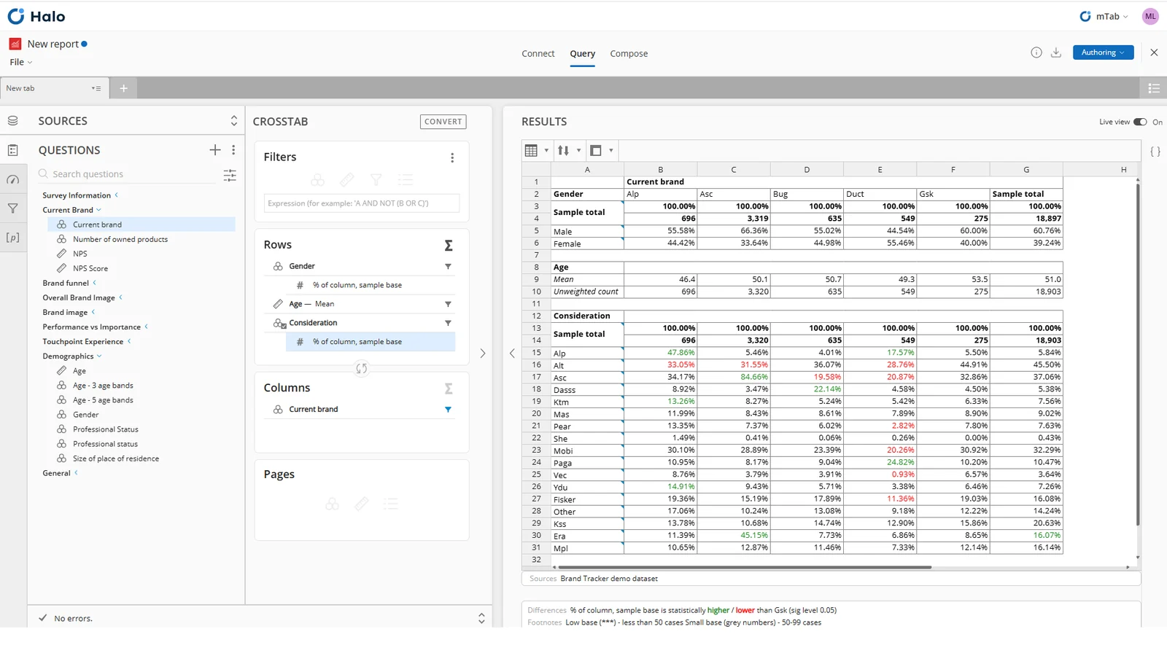Click the info icon near Authoring
Viewport: 1167px width, 656px height.
tap(1036, 52)
